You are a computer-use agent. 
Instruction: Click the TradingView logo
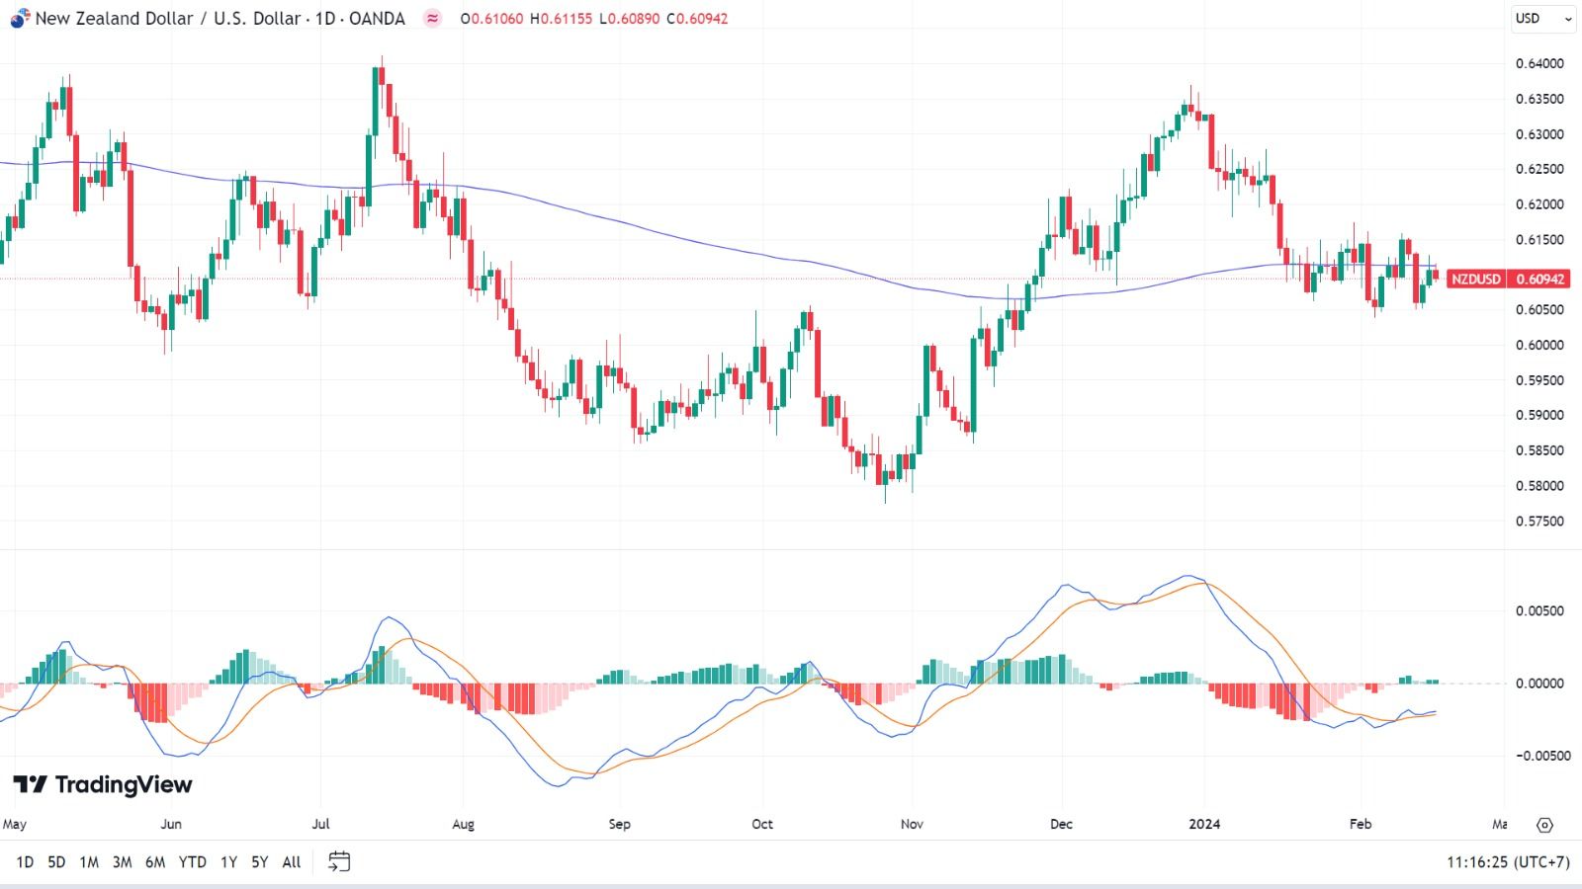coord(103,784)
